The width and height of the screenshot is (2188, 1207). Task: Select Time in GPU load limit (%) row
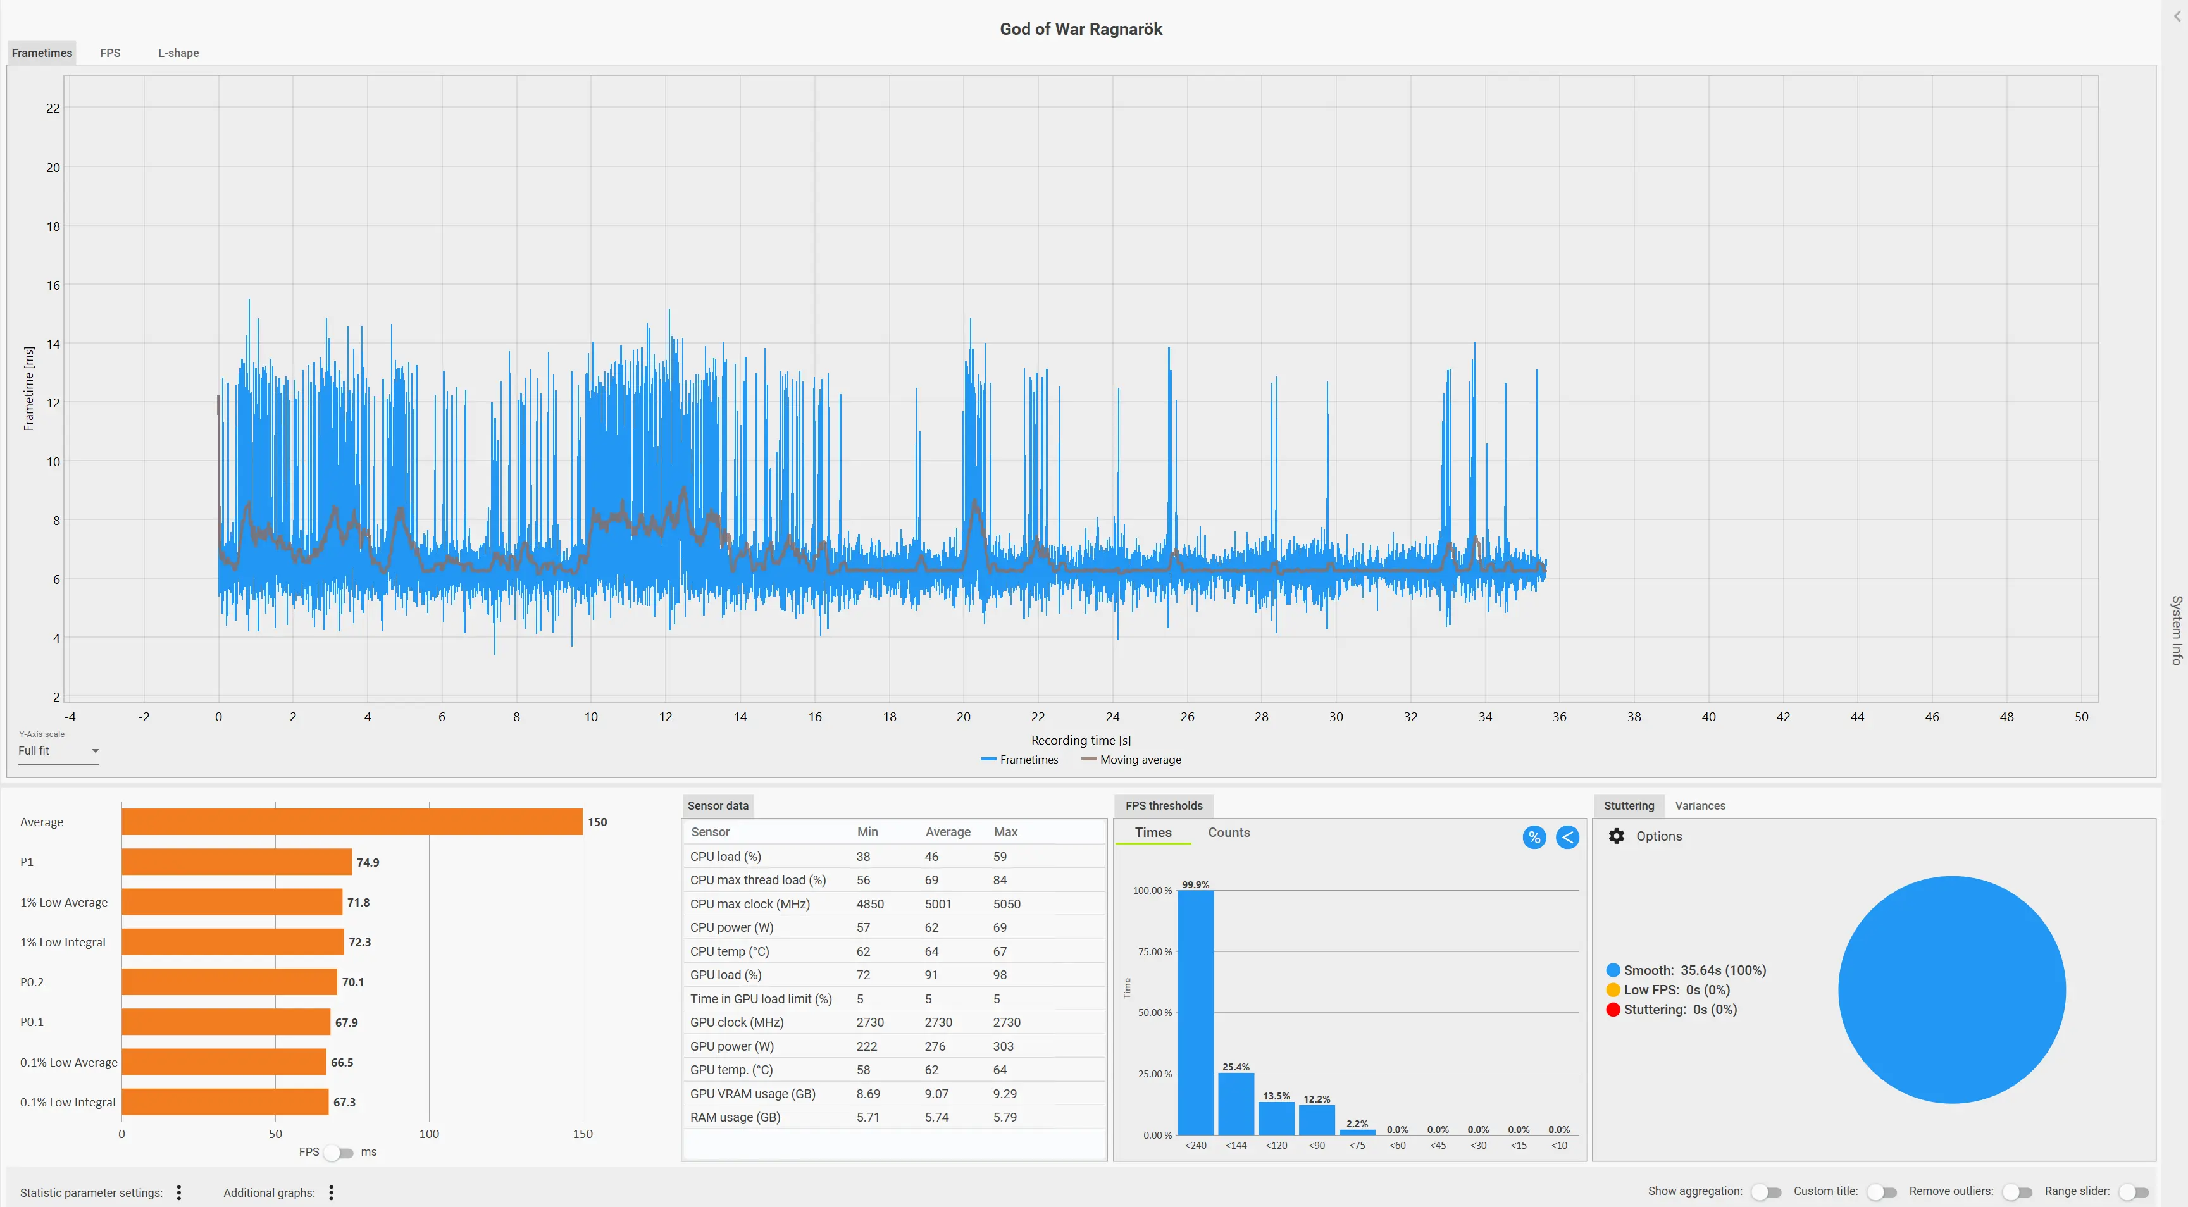(895, 999)
